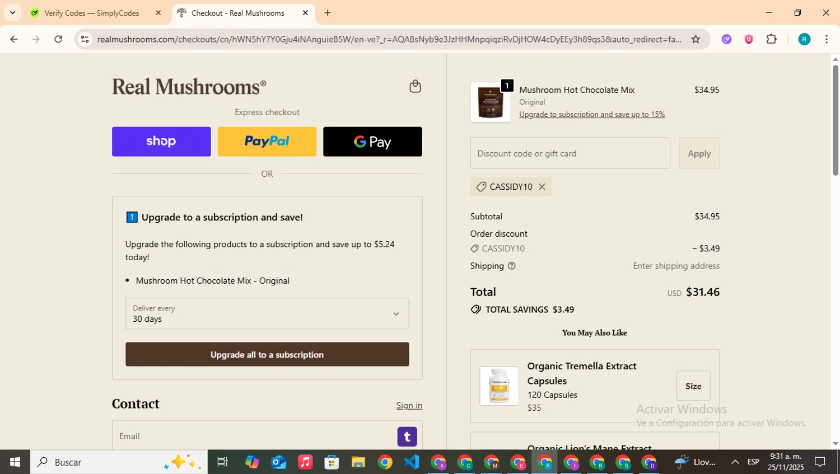Click the purple round extension icon
840x474 pixels.
[726, 39]
